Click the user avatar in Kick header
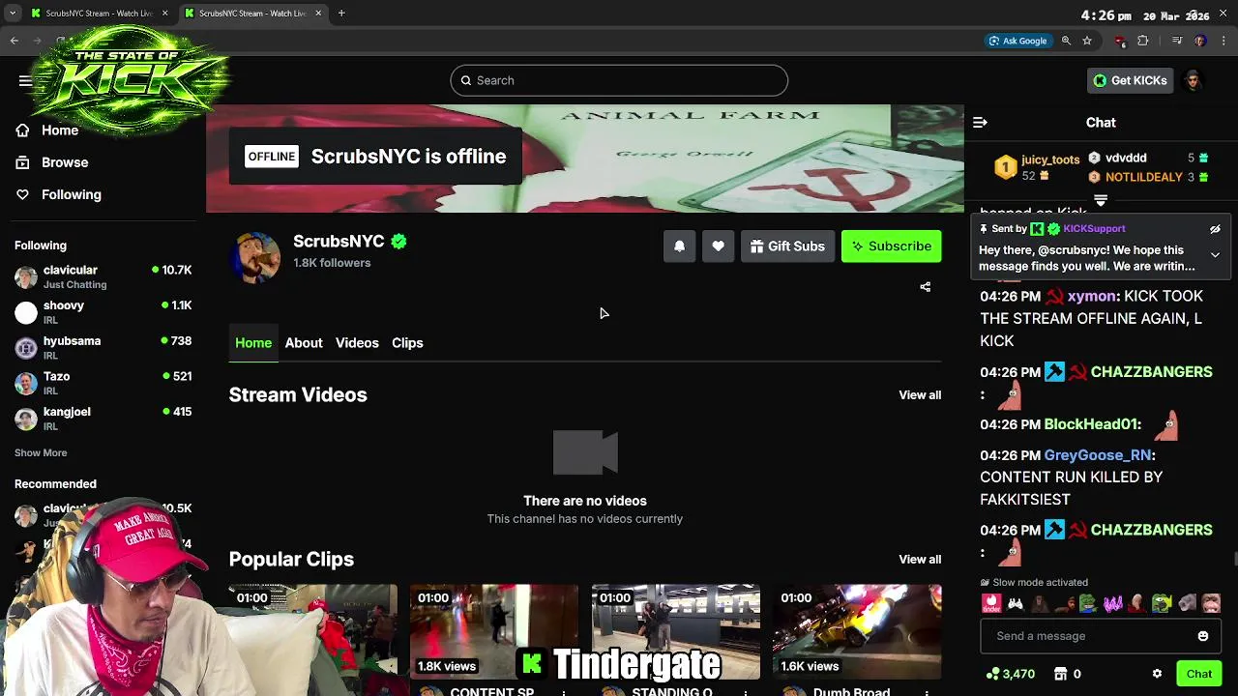Image resolution: width=1238 pixels, height=696 pixels. pos(1193,80)
